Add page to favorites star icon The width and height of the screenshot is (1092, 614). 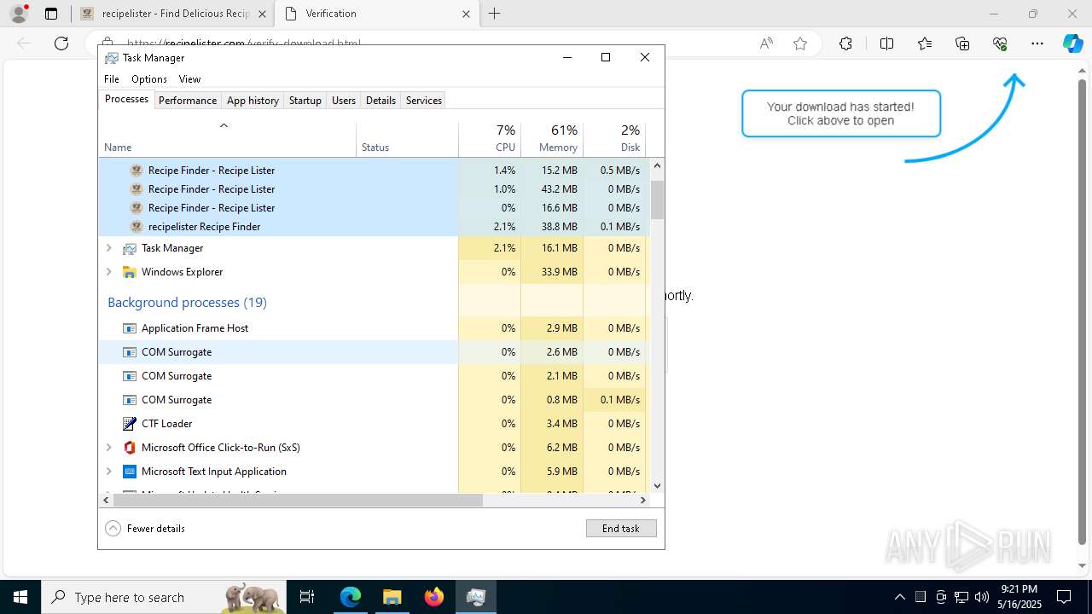tap(800, 43)
